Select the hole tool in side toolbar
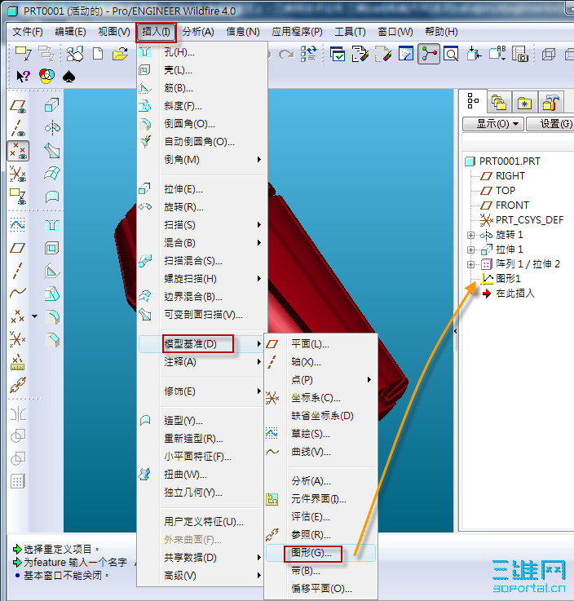 52,225
